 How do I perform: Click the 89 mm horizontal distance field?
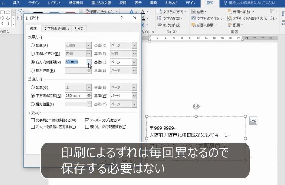click(75, 62)
